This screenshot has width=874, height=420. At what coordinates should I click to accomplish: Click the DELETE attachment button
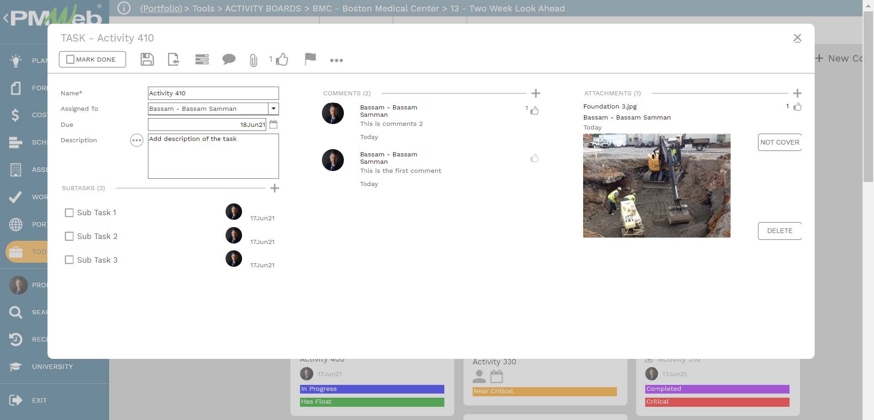tap(779, 231)
